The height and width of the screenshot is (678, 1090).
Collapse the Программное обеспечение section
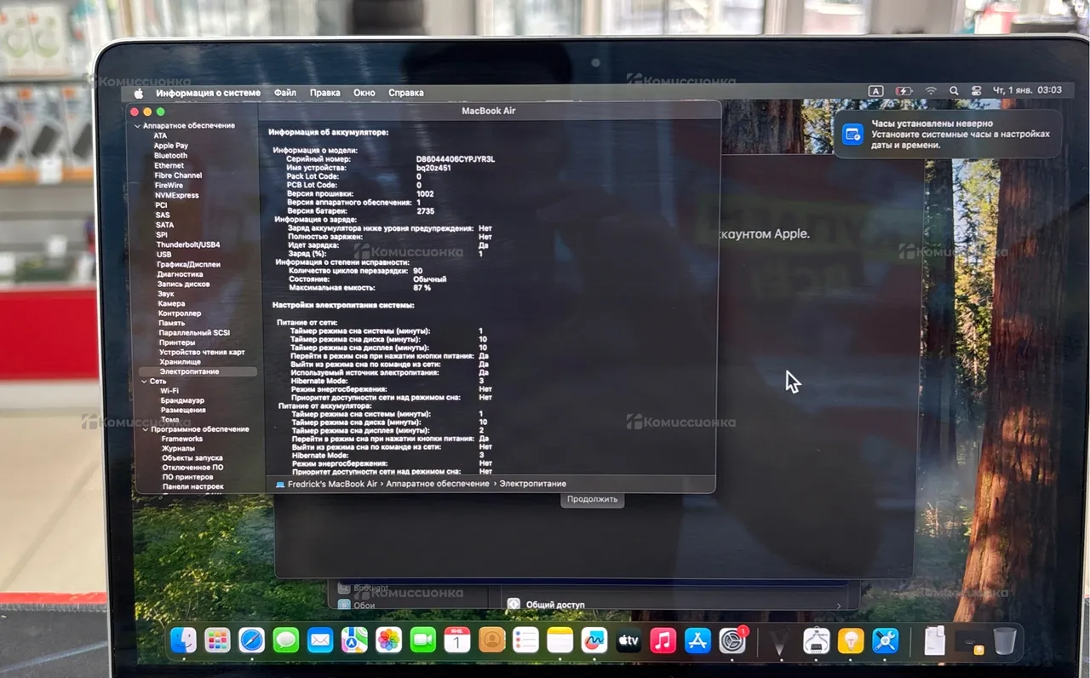tap(145, 429)
